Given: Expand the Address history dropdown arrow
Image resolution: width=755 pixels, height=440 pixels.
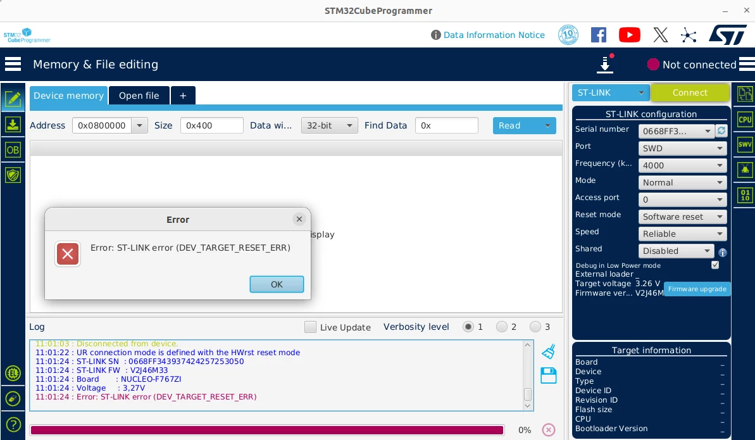Looking at the screenshot, I should tap(139, 125).
